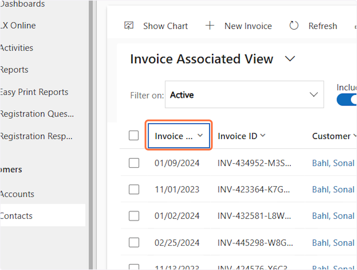Tick the select-all checkbox in the header
The width and height of the screenshot is (357, 270).
click(134, 136)
